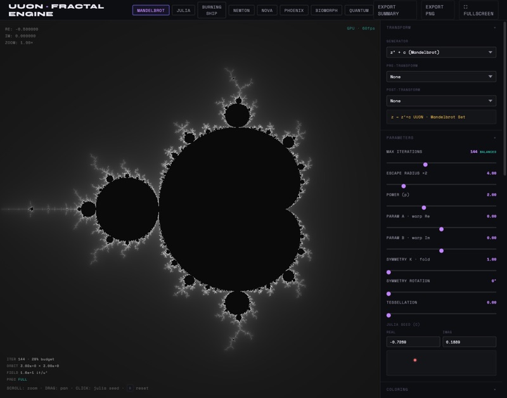Image resolution: width=507 pixels, height=398 pixels.
Task: Click the Julia seed Real input field
Action: tap(413, 342)
